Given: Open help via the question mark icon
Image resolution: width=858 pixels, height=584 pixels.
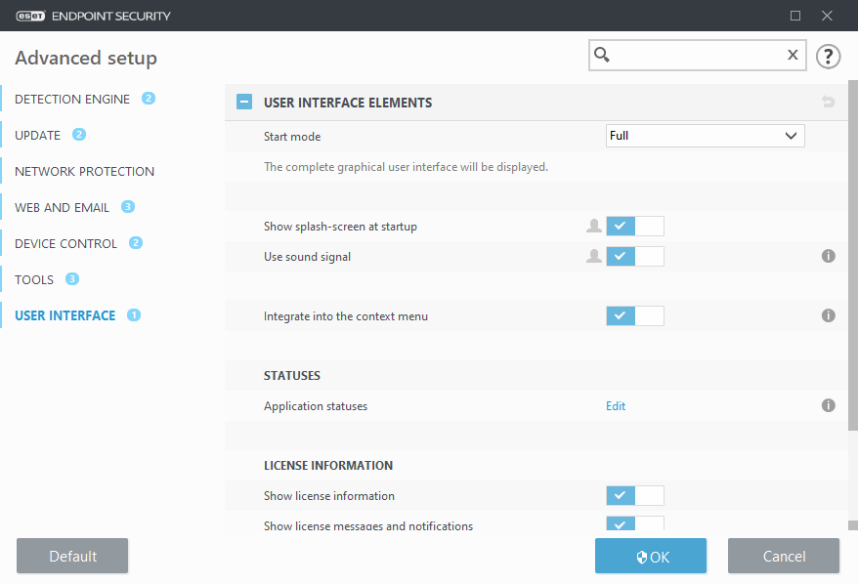Looking at the screenshot, I should coord(828,57).
